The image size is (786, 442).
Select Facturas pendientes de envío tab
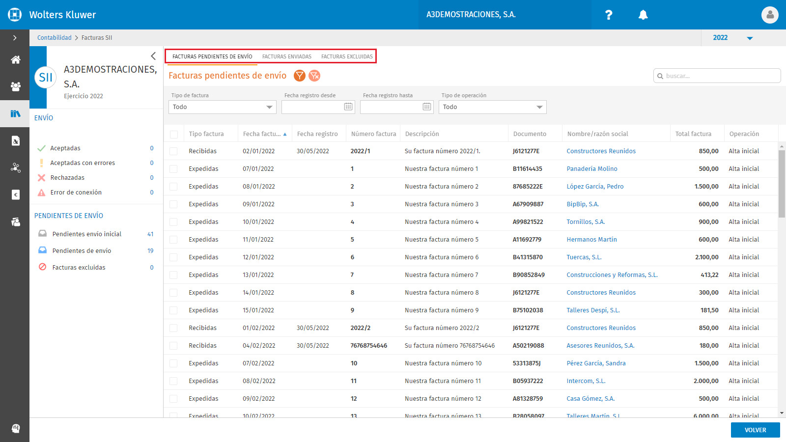[212, 56]
